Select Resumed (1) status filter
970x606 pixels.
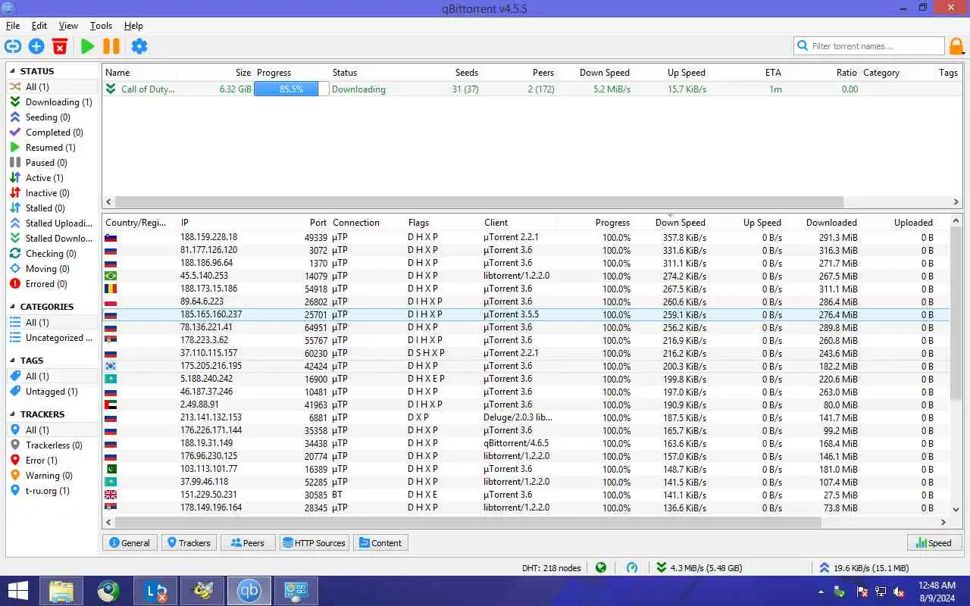[x=52, y=148]
